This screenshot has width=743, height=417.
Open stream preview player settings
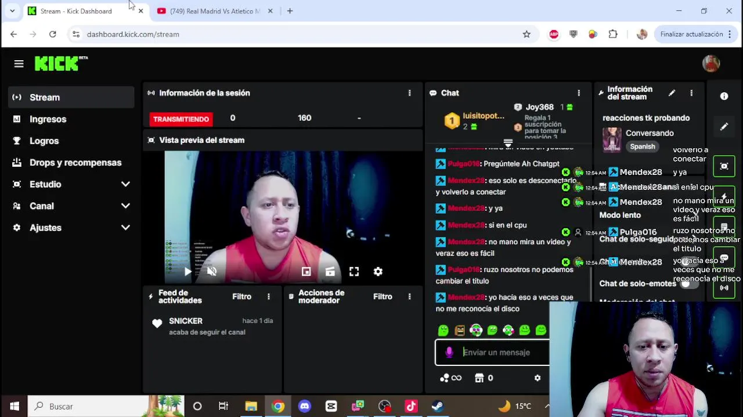click(x=378, y=272)
